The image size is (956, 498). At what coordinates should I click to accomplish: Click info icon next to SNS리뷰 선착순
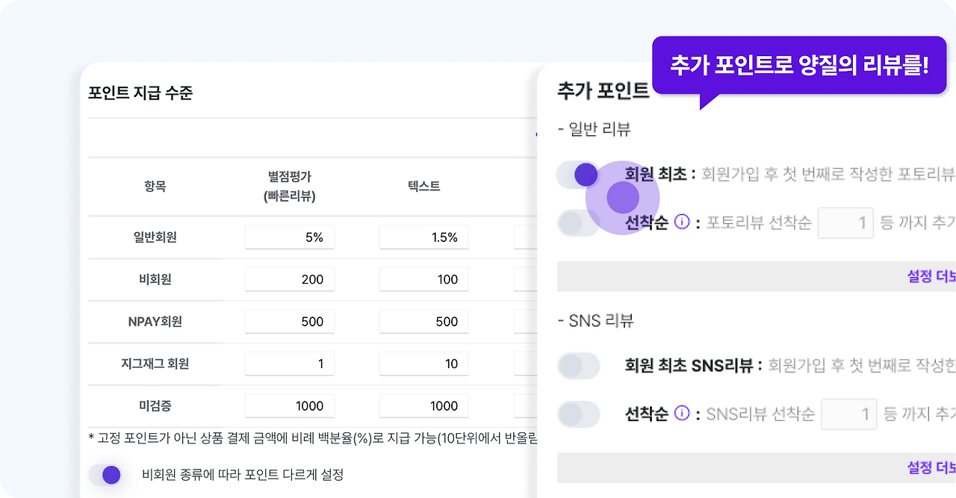(x=681, y=413)
